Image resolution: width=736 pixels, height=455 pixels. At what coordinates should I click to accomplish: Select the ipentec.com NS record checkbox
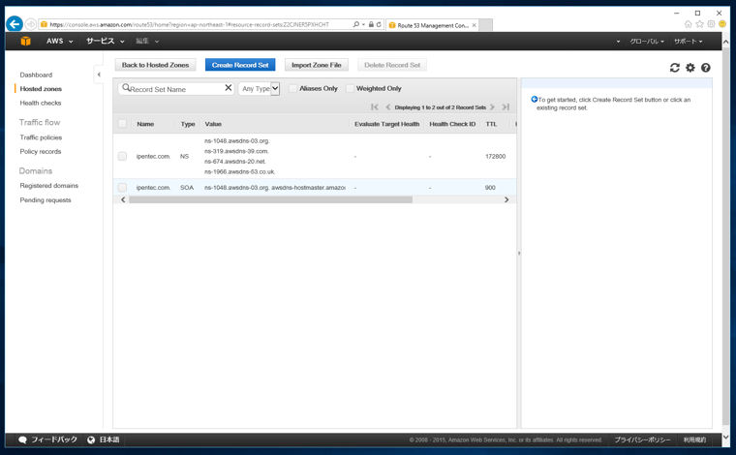(122, 156)
